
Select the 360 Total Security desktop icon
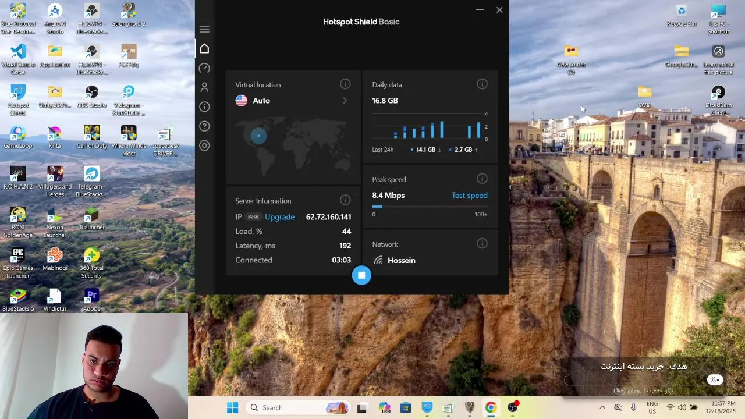(x=92, y=263)
